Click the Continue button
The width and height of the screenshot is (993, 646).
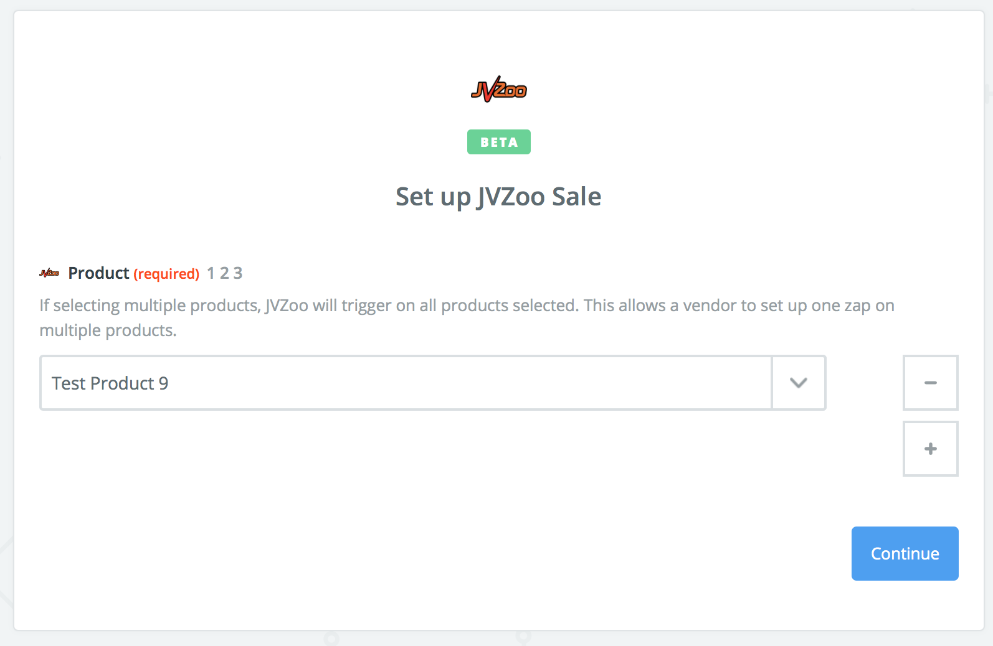pyautogui.click(x=905, y=553)
